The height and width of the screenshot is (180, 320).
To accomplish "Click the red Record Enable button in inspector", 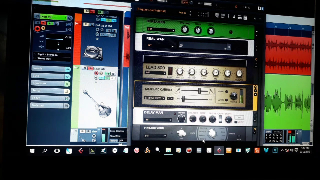I will coord(37,29).
